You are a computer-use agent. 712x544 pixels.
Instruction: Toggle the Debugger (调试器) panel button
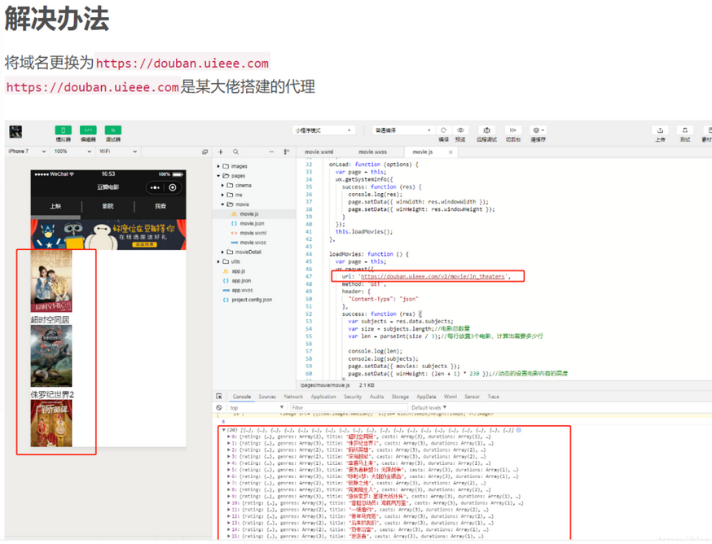click(x=113, y=130)
